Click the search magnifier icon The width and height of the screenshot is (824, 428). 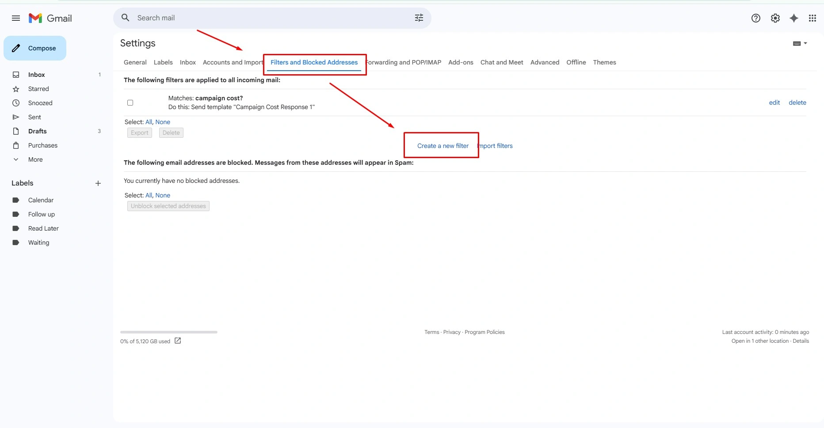(x=126, y=18)
